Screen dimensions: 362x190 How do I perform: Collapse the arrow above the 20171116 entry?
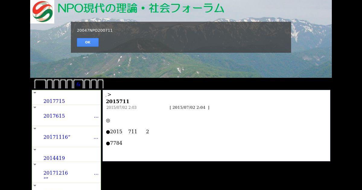pos(35,128)
